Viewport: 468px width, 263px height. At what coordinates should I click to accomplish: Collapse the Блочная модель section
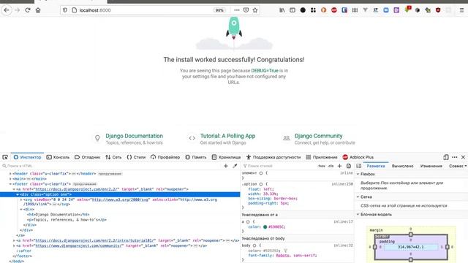tap(358, 214)
